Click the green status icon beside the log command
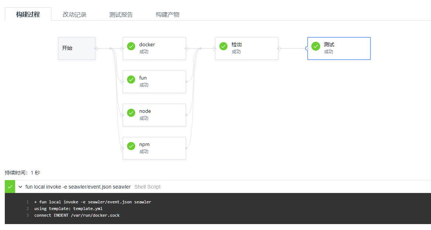Viewport: 431px width, 230px height. point(10,187)
